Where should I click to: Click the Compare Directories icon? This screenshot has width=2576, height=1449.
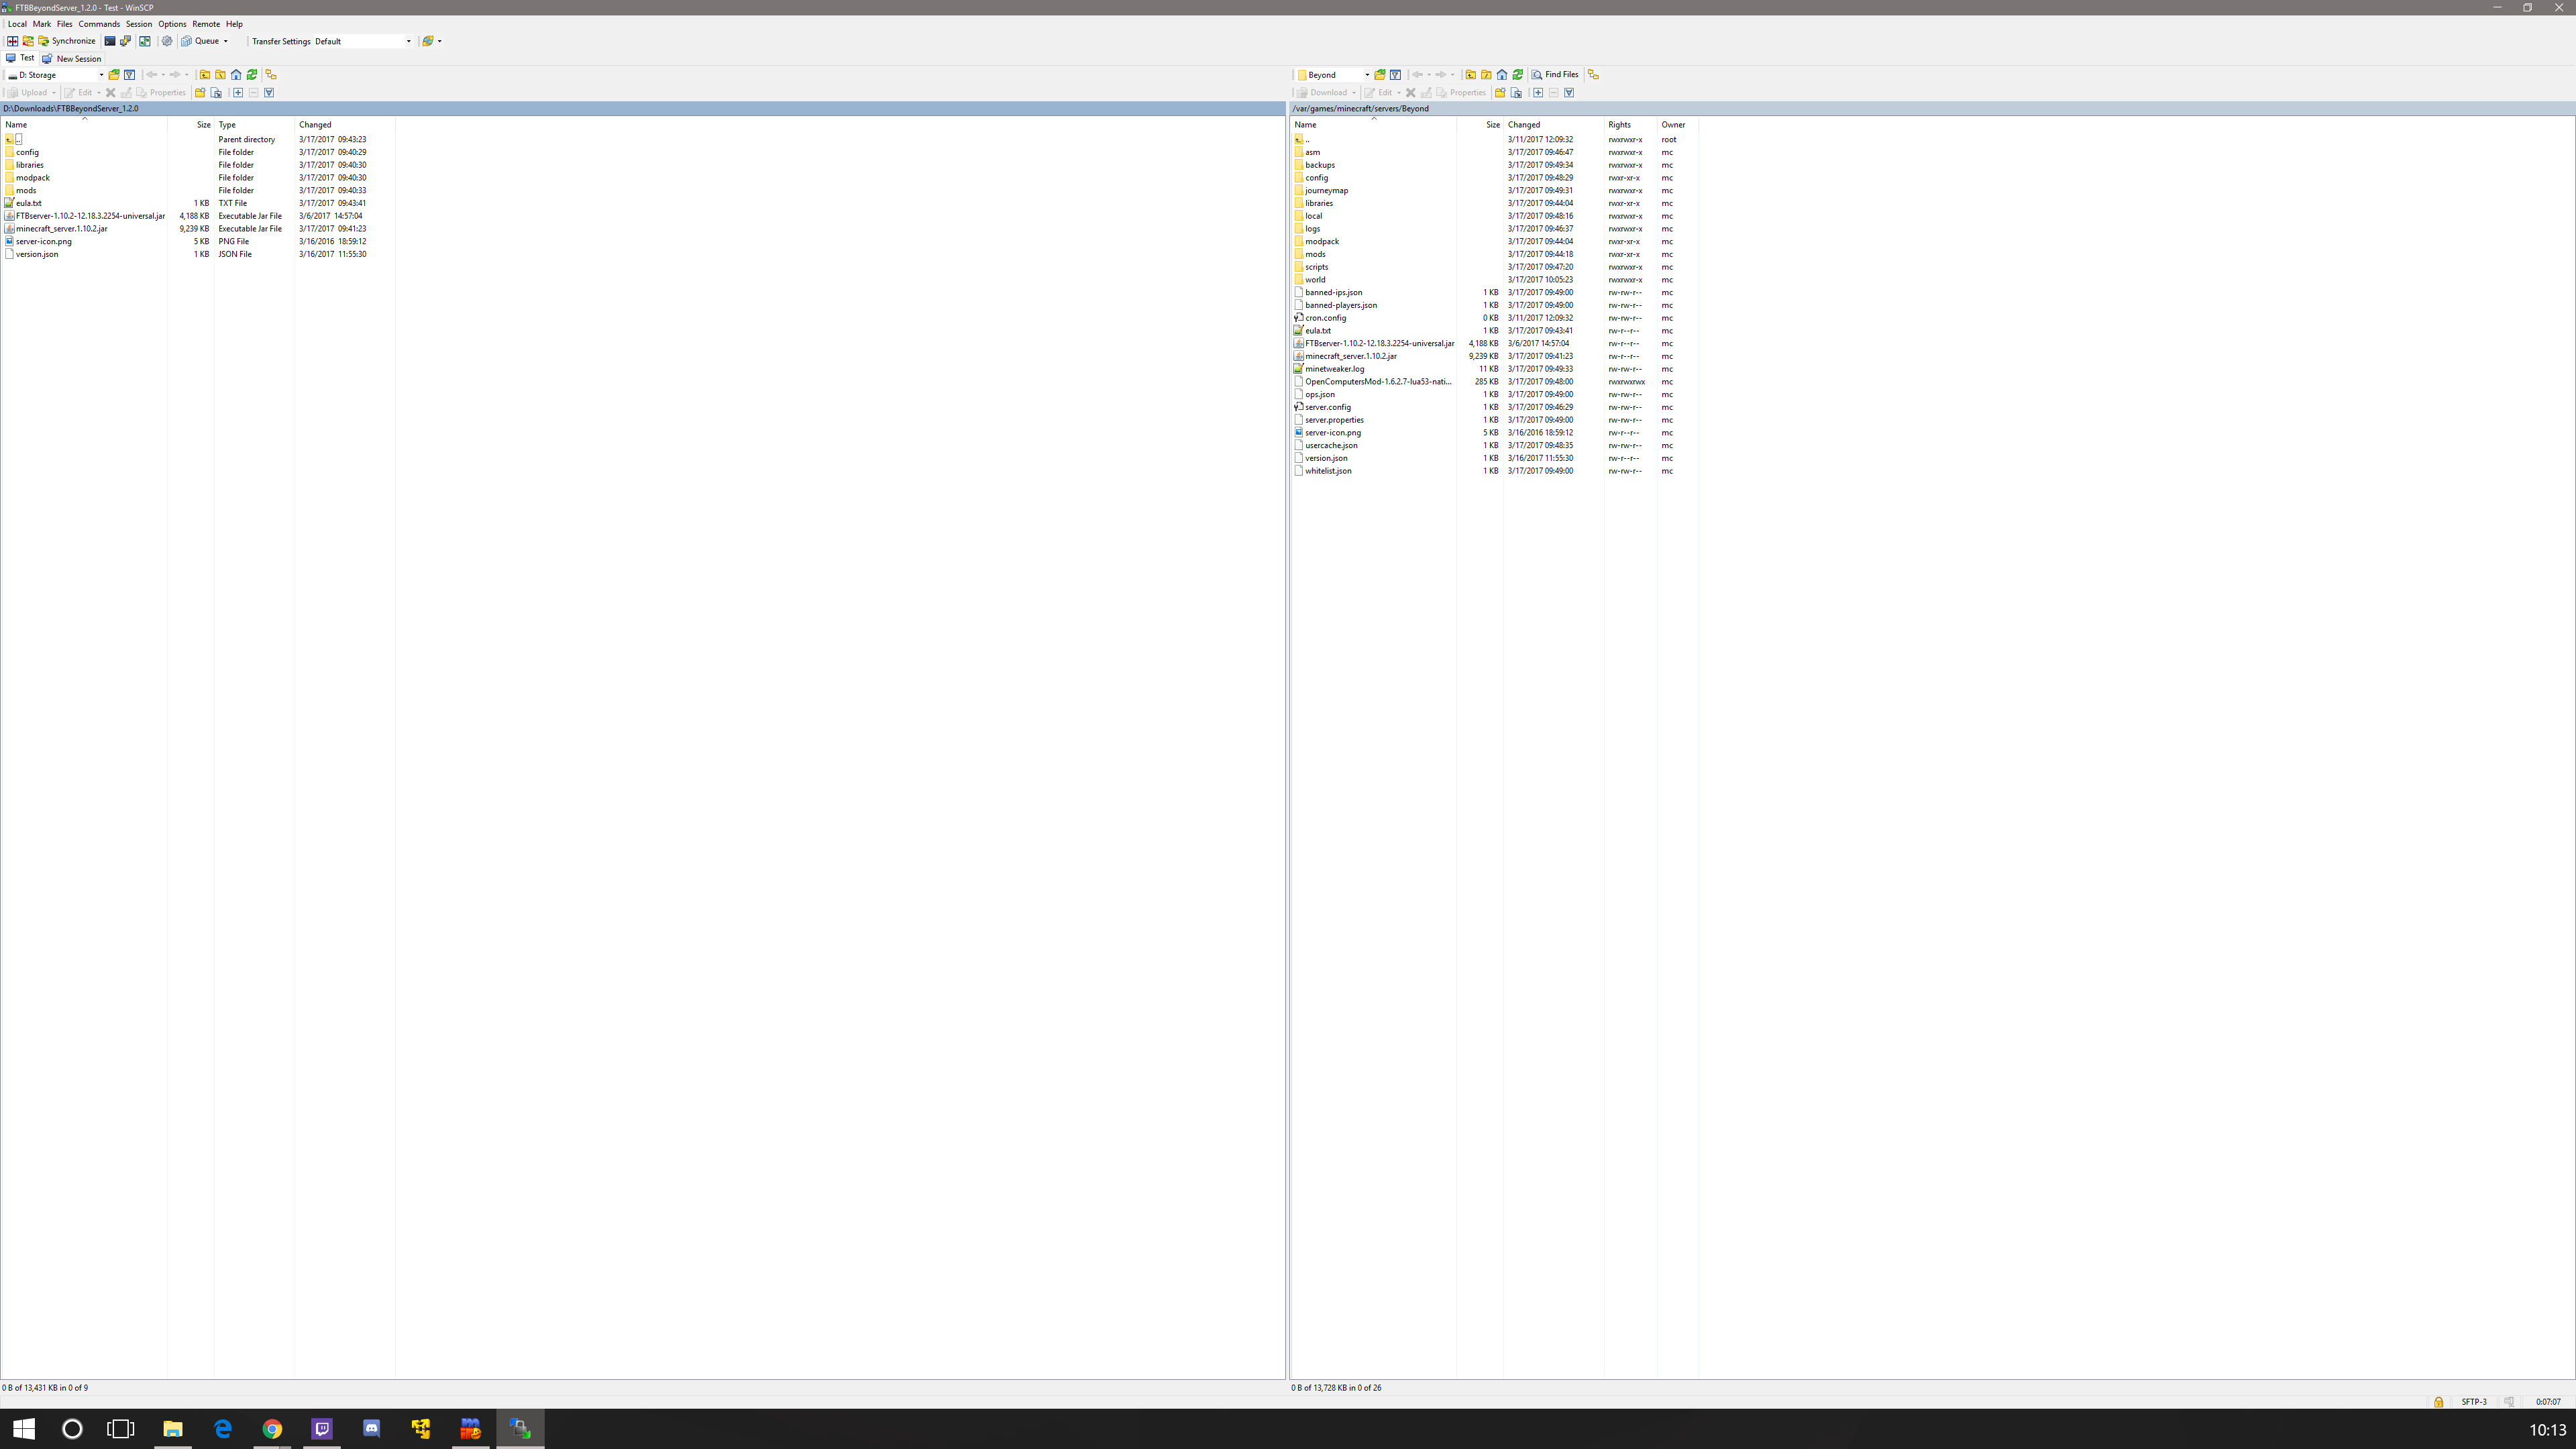click(13, 41)
